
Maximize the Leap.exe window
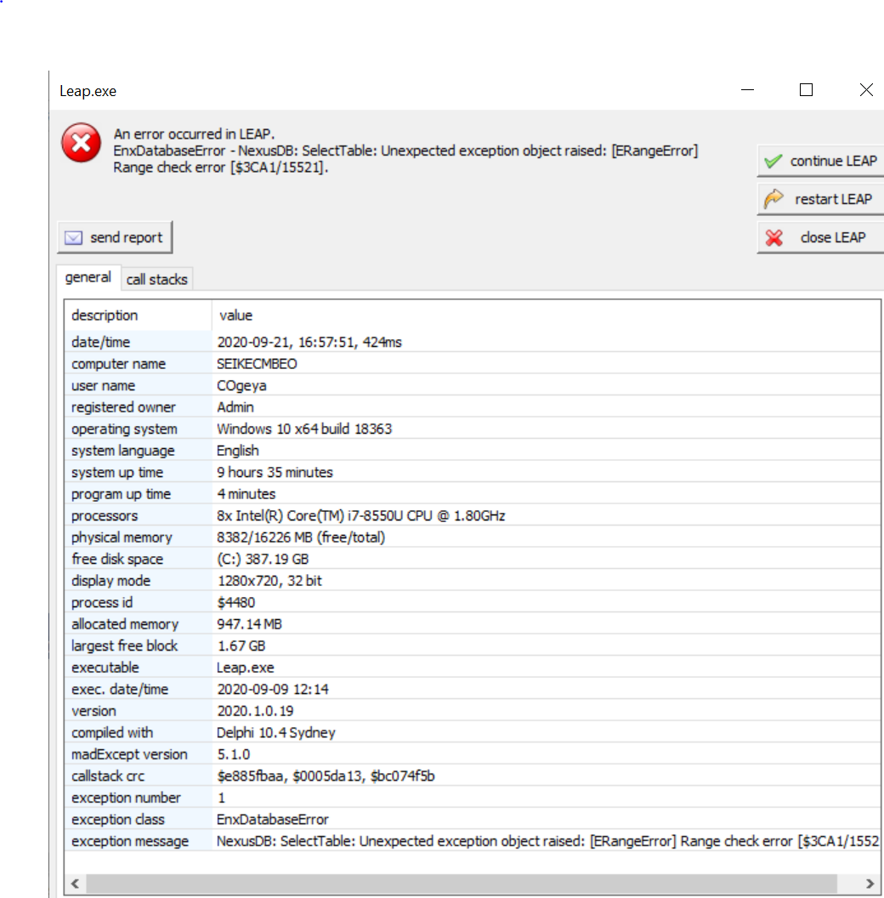[806, 90]
